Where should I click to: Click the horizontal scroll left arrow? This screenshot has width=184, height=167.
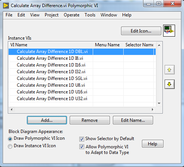pyautogui.click(x=12, y=109)
